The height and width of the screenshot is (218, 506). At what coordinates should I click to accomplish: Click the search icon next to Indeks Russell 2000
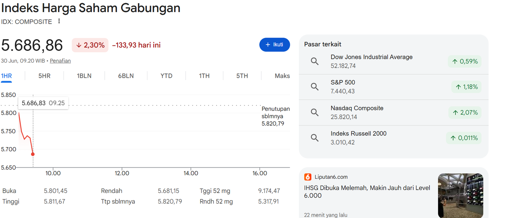click(x=314, y=138)
